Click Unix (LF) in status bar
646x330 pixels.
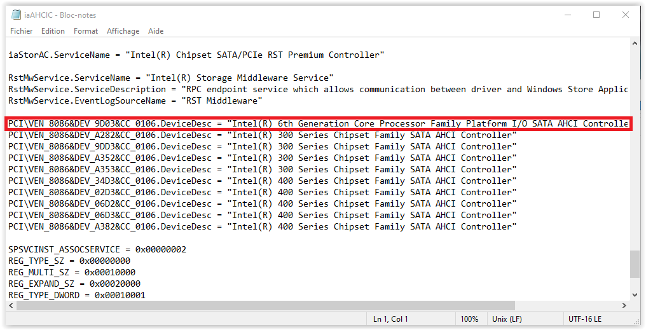[x=507, y=319]
